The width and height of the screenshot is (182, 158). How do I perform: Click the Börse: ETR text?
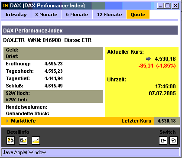pyautogui.click(x=78, y=40)
